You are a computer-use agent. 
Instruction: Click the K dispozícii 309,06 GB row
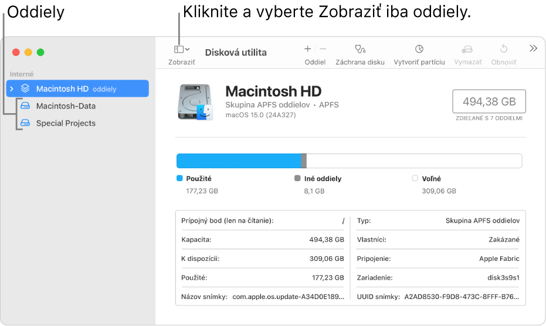pyautogui.click(x=263, y=259)
